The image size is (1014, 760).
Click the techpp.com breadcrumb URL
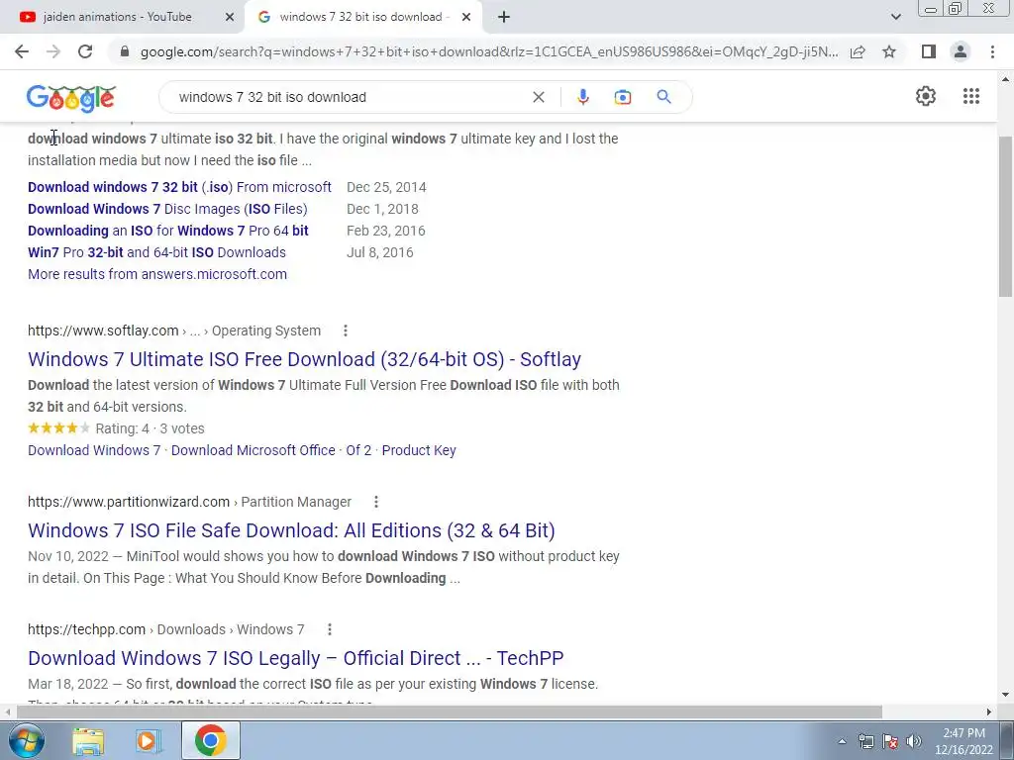pos(165,629)
